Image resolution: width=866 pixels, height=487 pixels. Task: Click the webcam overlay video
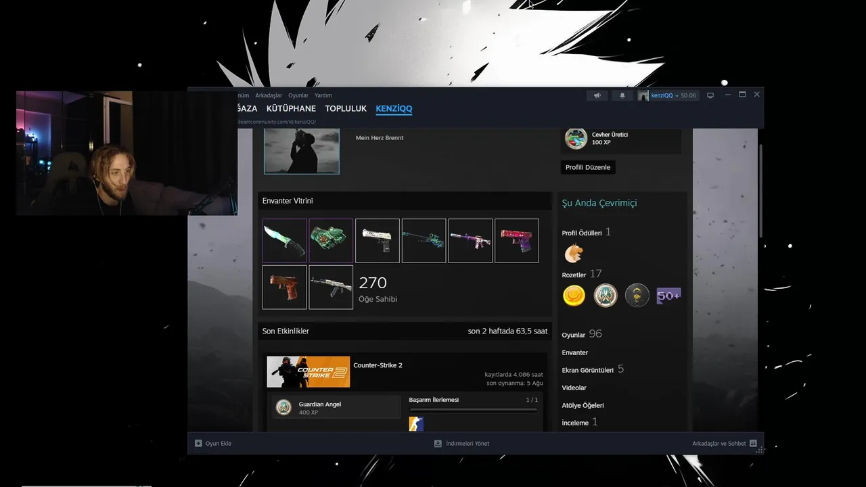pyautogui.click(x=127, y=153)
